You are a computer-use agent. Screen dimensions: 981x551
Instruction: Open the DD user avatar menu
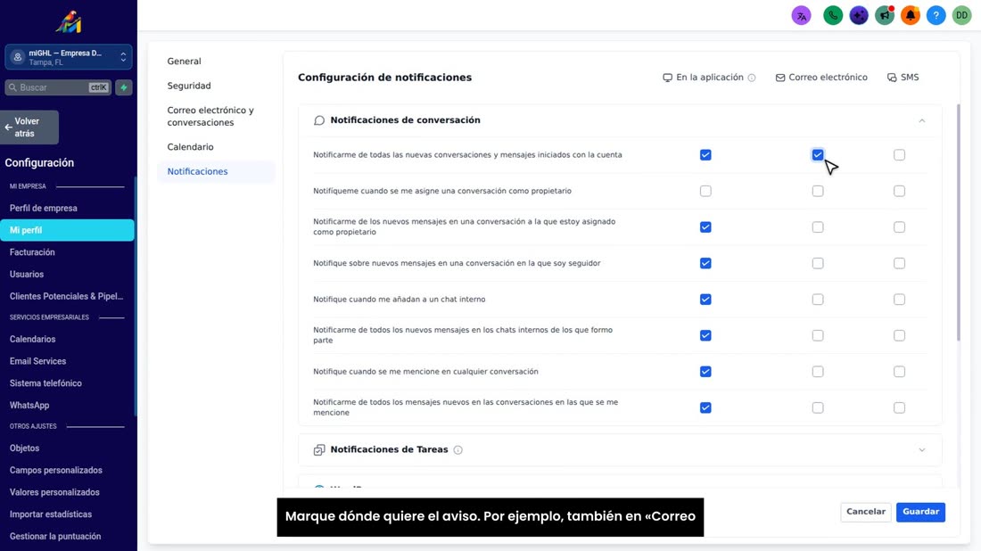click(961, 16)
